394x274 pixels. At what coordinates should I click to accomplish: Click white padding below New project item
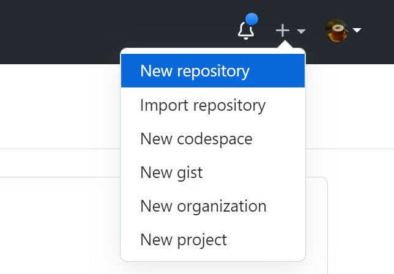[213, 259]
